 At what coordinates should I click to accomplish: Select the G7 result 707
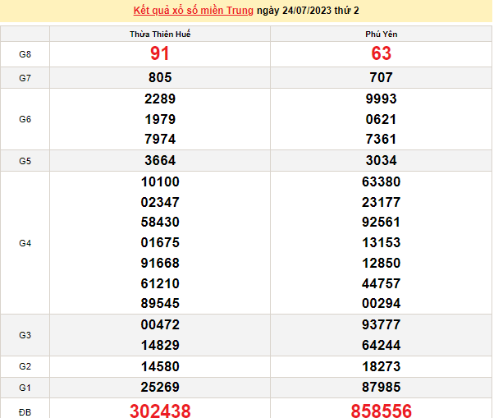point(382,78)
